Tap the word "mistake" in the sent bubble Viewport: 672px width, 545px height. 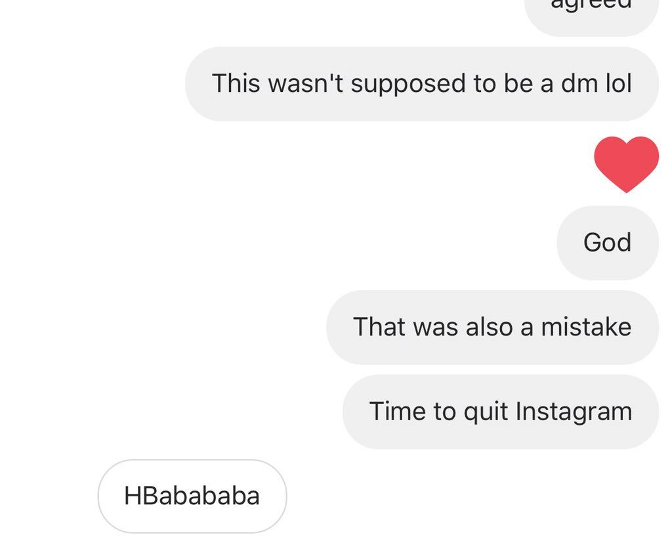coord(585,327)
